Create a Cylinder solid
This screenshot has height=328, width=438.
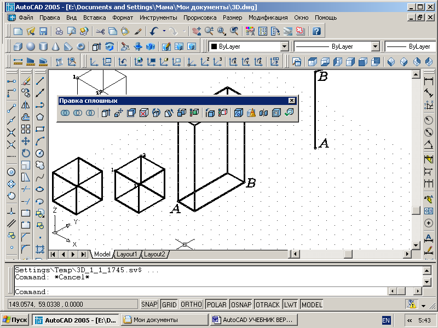[x=43, y=46]
